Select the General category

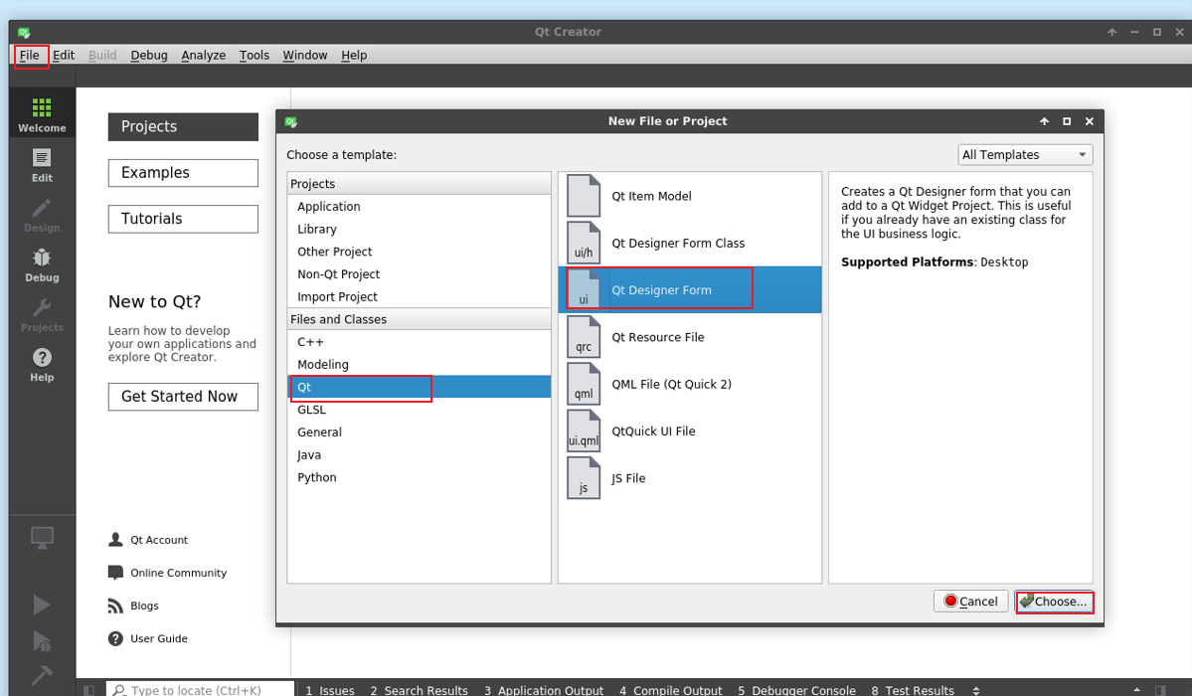tap(419, 433)
